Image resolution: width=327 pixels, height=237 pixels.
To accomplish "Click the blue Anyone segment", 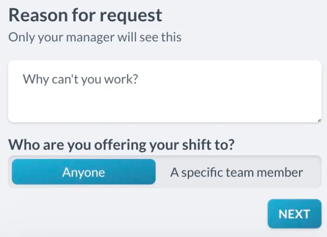I will [x=84, y=172].
